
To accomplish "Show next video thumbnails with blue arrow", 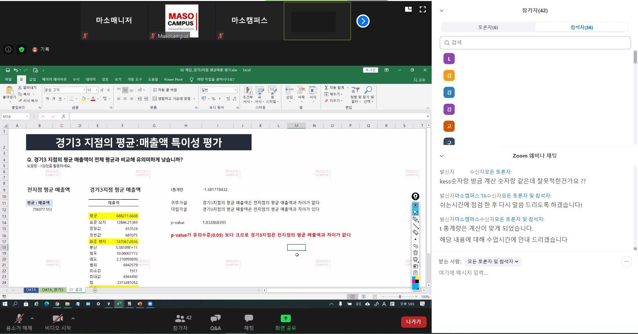I will point(363,21).
